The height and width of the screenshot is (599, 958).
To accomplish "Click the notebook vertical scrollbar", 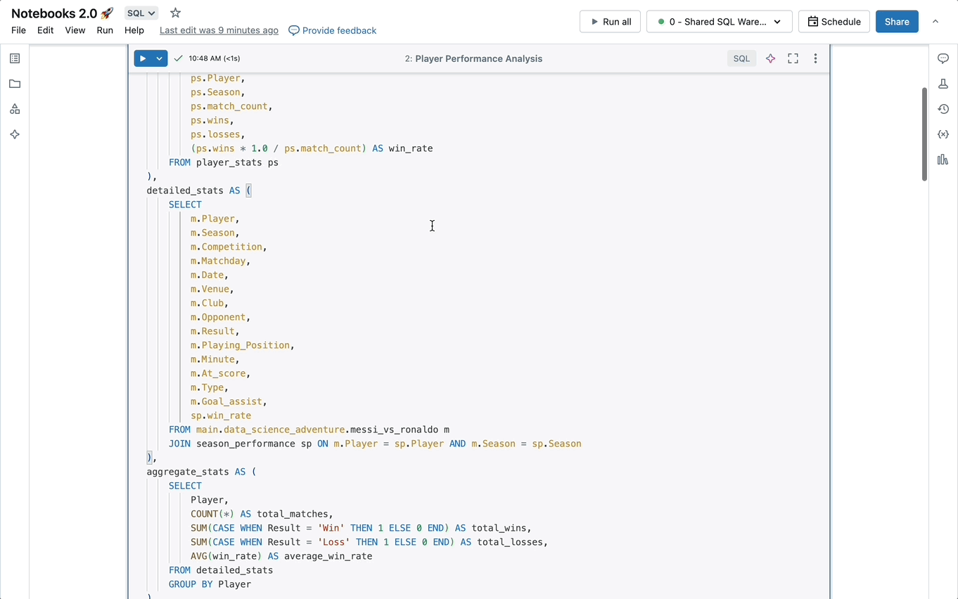I will (x=924, y=134).
